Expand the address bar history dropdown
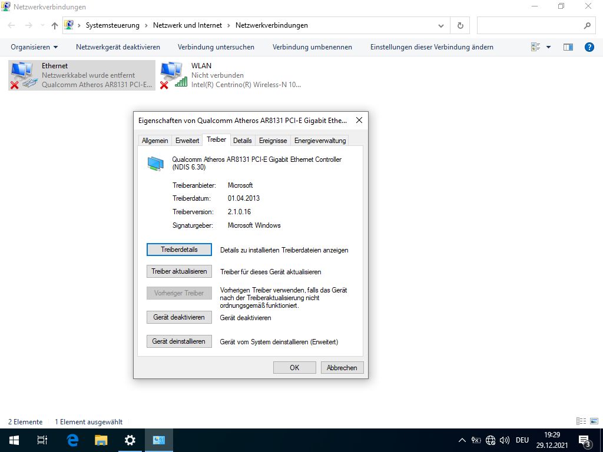The width and height of the screenshot is (603, 452). click(440, 26)
